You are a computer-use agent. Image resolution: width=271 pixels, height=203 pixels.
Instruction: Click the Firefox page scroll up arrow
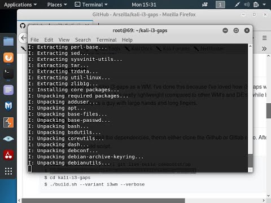[269, 56]
